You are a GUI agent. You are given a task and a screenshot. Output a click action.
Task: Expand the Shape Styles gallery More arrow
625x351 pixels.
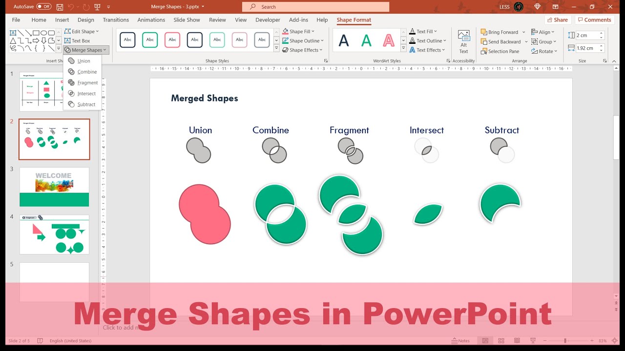[x=277, y=49]
